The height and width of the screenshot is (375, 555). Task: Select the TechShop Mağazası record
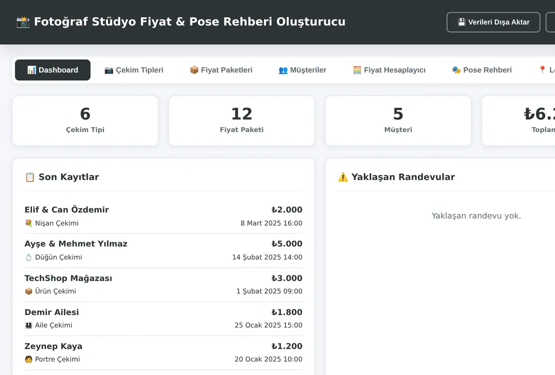coord(164,285)
